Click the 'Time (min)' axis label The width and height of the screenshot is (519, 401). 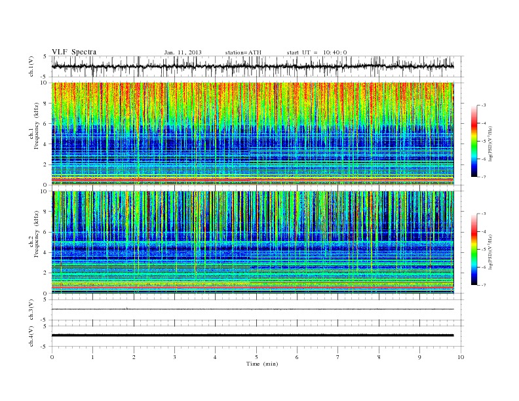262,364
